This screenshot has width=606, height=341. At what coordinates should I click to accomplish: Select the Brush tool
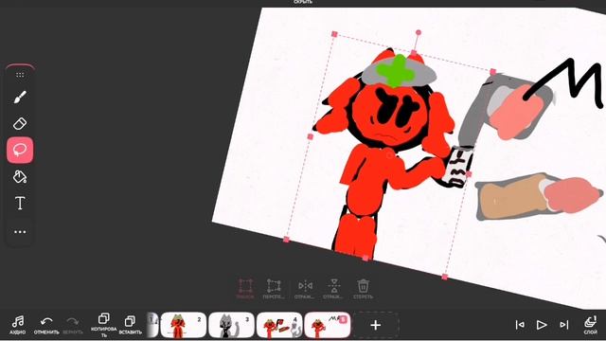(20, 97)
